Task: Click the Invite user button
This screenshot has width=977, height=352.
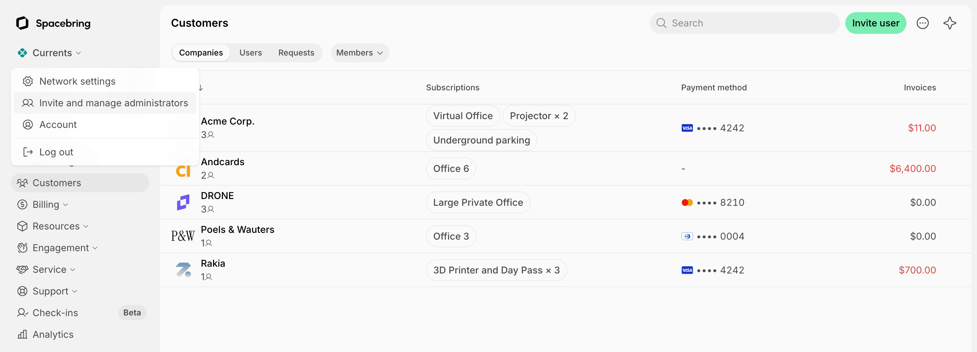Action: 875,23
